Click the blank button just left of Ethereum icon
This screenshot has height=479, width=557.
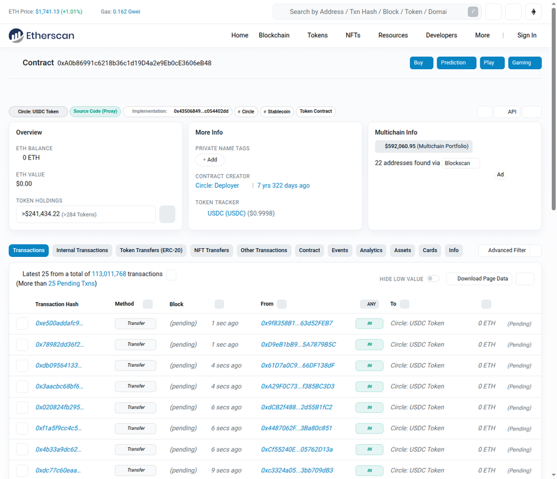point(513,12)
